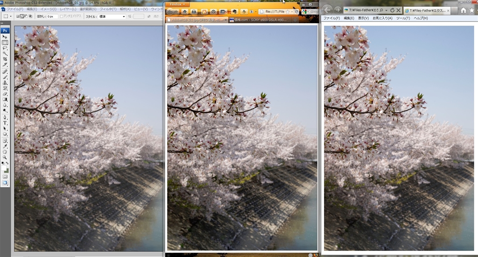Image resolution: width=478 pixels, height=257 pixels.
Task: Go back in Firefox
Action: [170, 12]
